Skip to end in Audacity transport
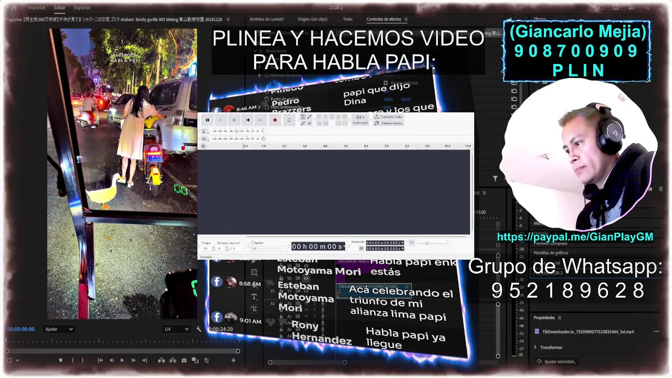Screen dimensions: 672x378 coord(261,120)
